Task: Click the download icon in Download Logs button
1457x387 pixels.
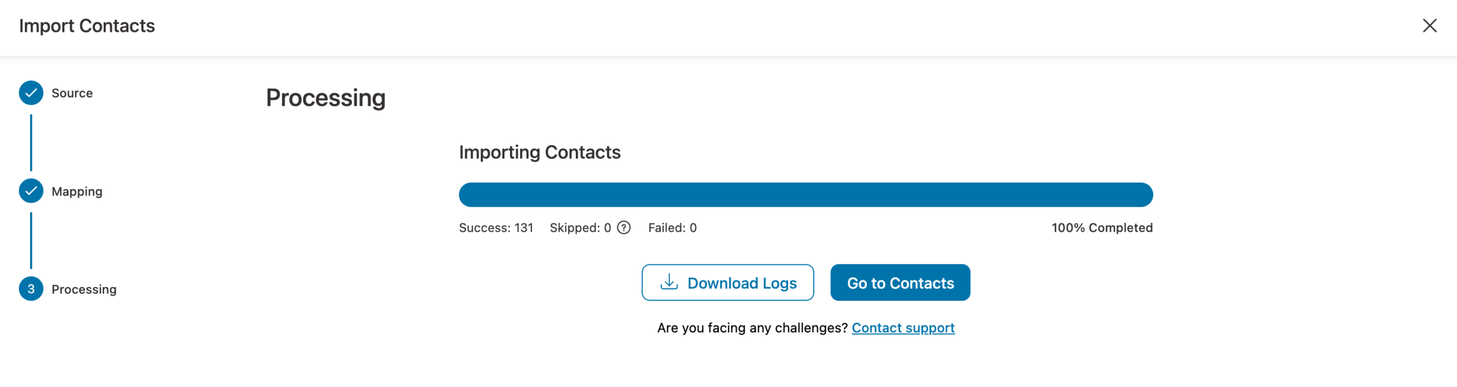Action: pyautogui.click(x=669, y=282)
